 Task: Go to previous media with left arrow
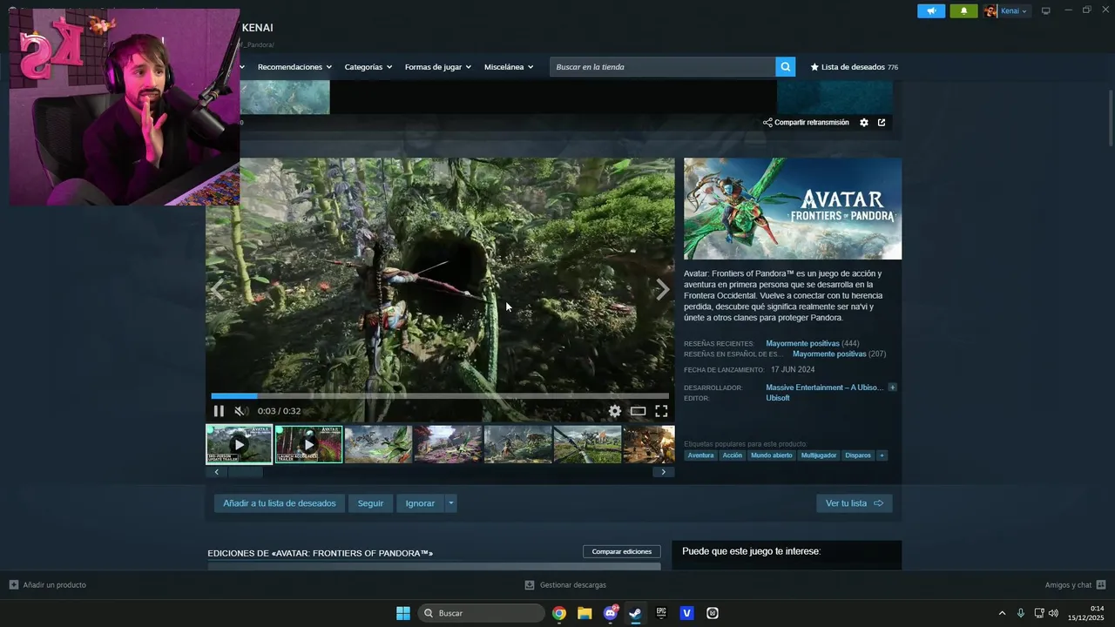pyautogui.click(x=217, y=290)
